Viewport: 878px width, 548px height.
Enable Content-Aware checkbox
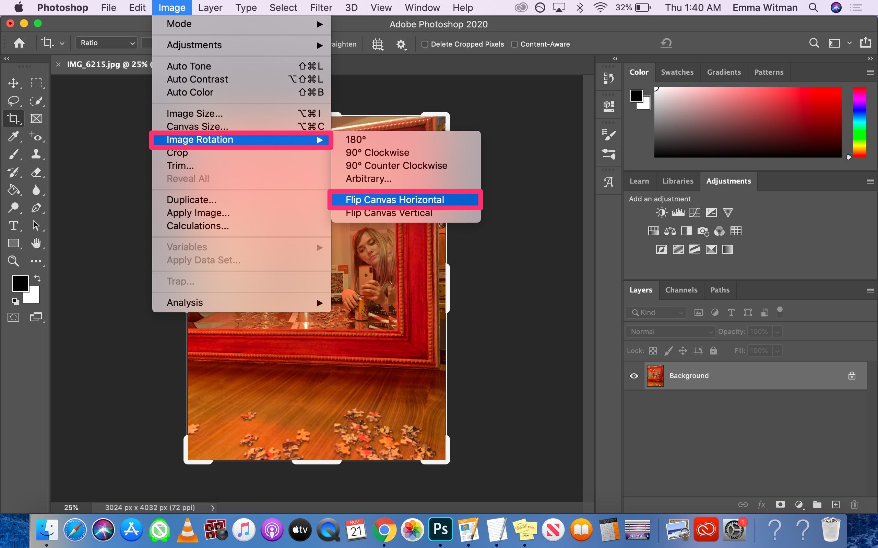514,44
